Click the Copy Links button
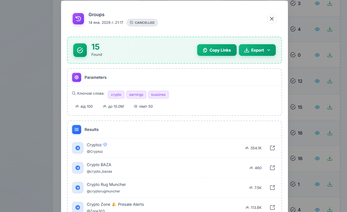The height and width of the screenshot is (212, 347). (217, 50)
